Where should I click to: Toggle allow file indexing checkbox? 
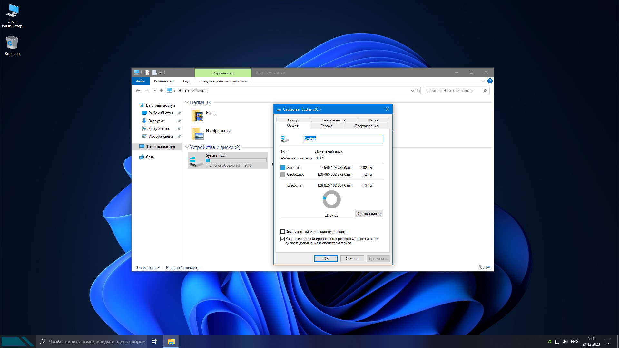283,239
